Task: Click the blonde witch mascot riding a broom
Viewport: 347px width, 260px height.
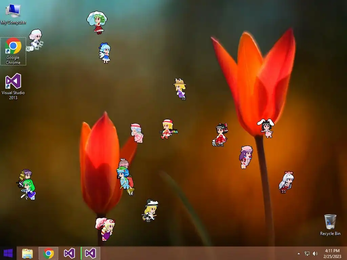Action: [x=150, y=211]
